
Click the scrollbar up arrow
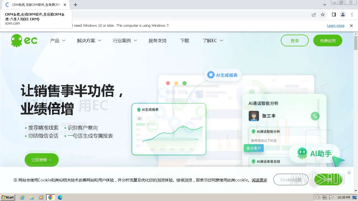tap(356, 33)
